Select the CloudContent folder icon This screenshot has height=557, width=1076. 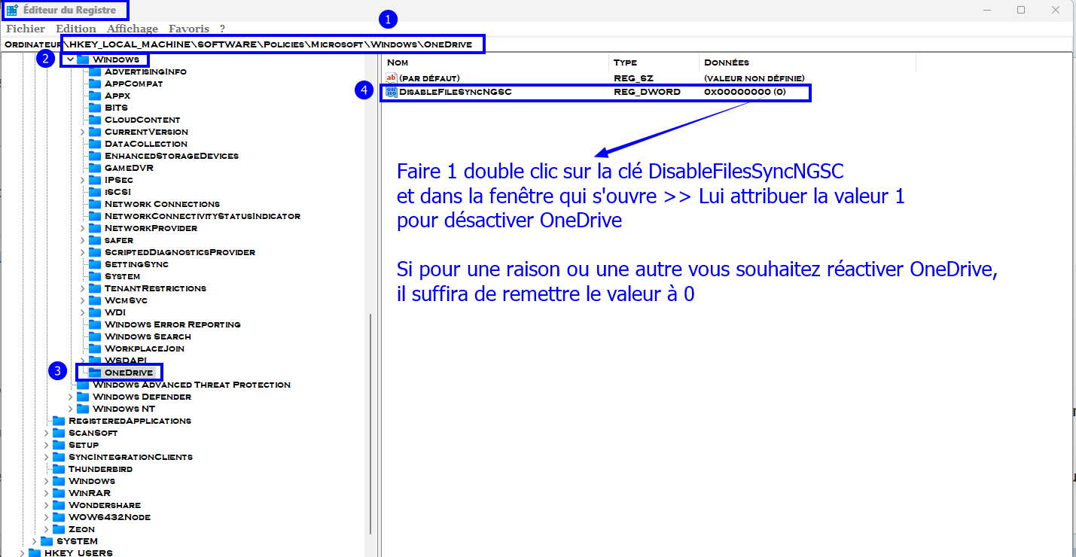pos(95,120)
